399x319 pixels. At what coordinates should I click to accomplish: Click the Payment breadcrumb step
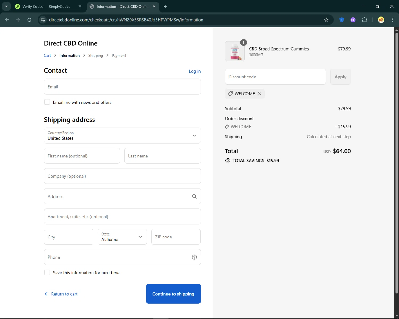pos(119,56)
